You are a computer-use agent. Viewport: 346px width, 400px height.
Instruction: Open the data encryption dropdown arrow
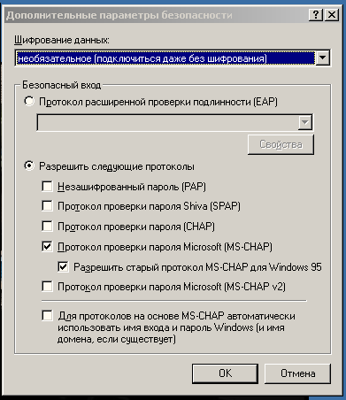coord(322,58)
